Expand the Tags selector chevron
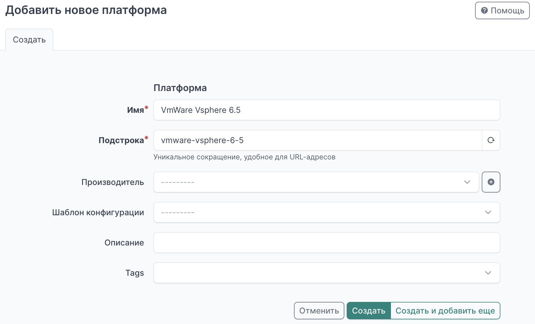535x324 pixels. 488,273
